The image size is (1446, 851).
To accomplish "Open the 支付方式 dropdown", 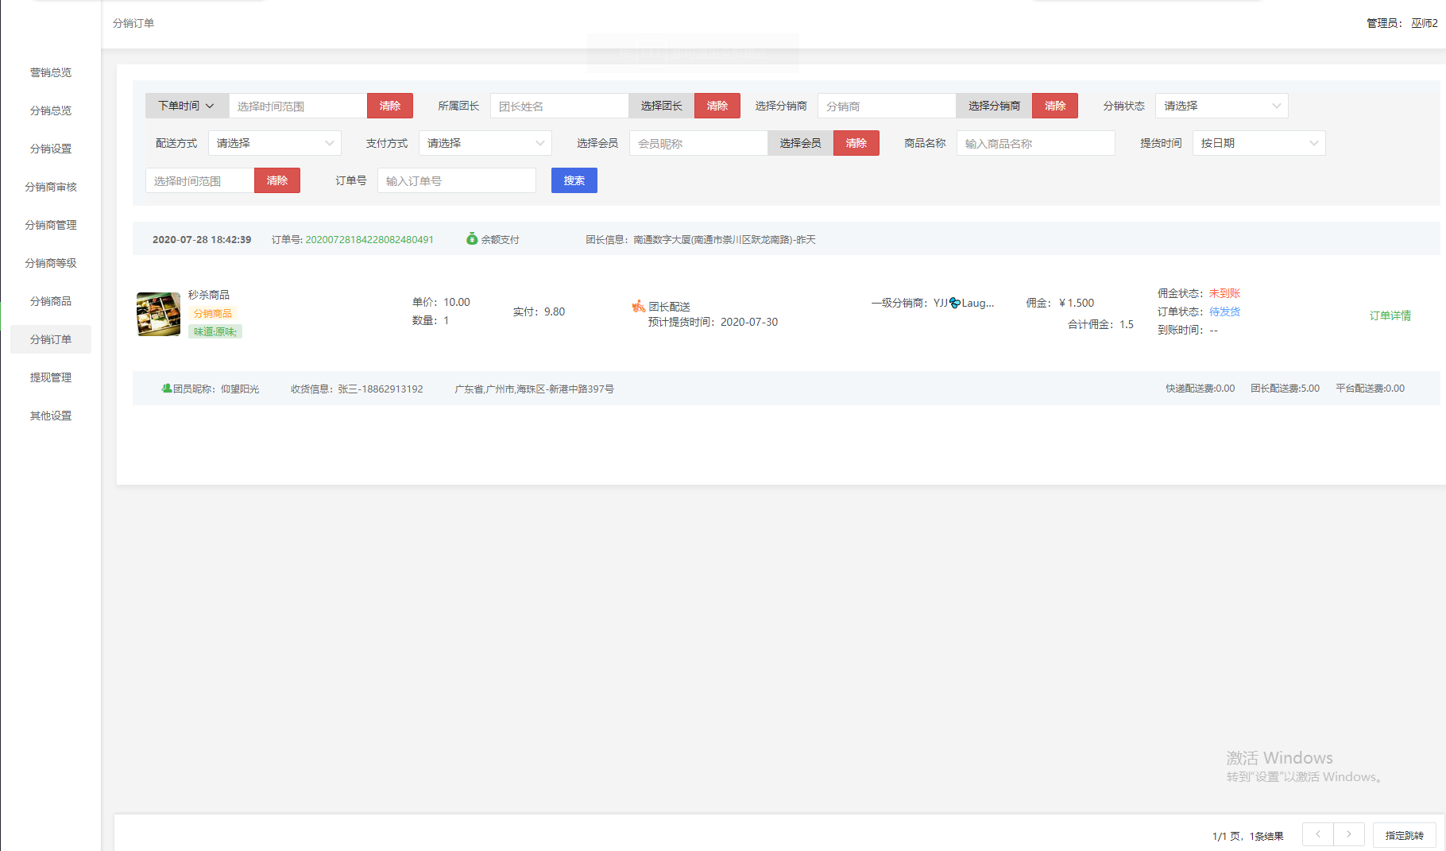I will point(485,143).
